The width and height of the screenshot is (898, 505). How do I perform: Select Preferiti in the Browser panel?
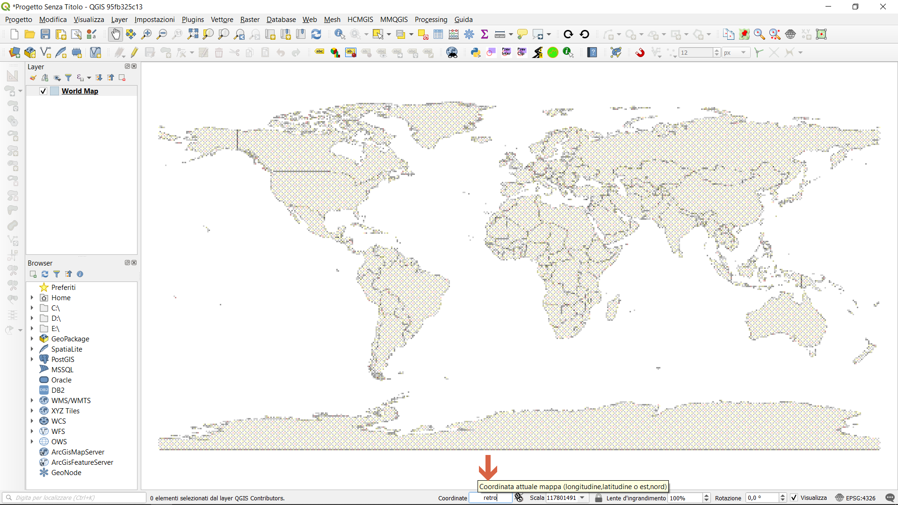63,288
